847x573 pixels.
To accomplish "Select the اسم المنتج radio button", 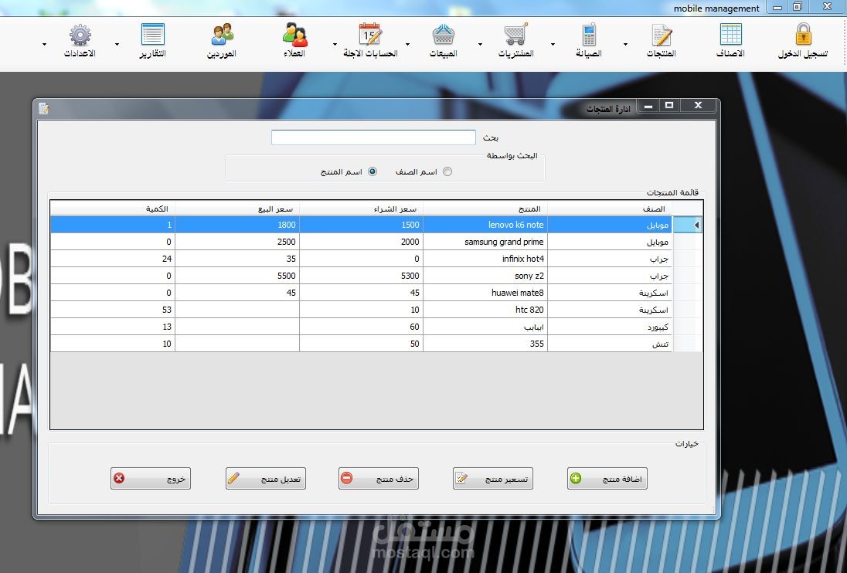I will (x=372, y=171).
